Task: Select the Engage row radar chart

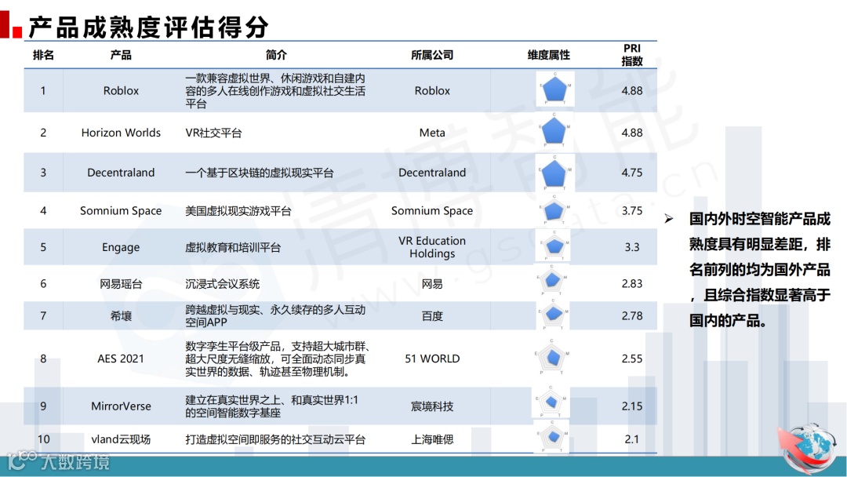Action: coord(553,246)
